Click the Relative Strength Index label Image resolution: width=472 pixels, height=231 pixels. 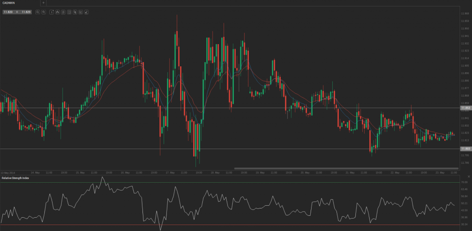pyautogui.click(x=15, y=178)
